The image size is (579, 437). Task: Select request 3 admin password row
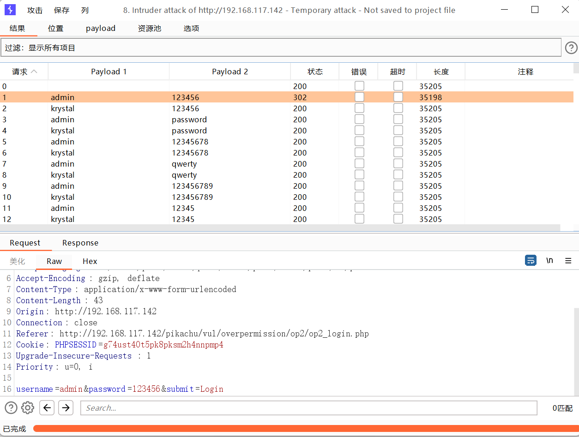287,120
